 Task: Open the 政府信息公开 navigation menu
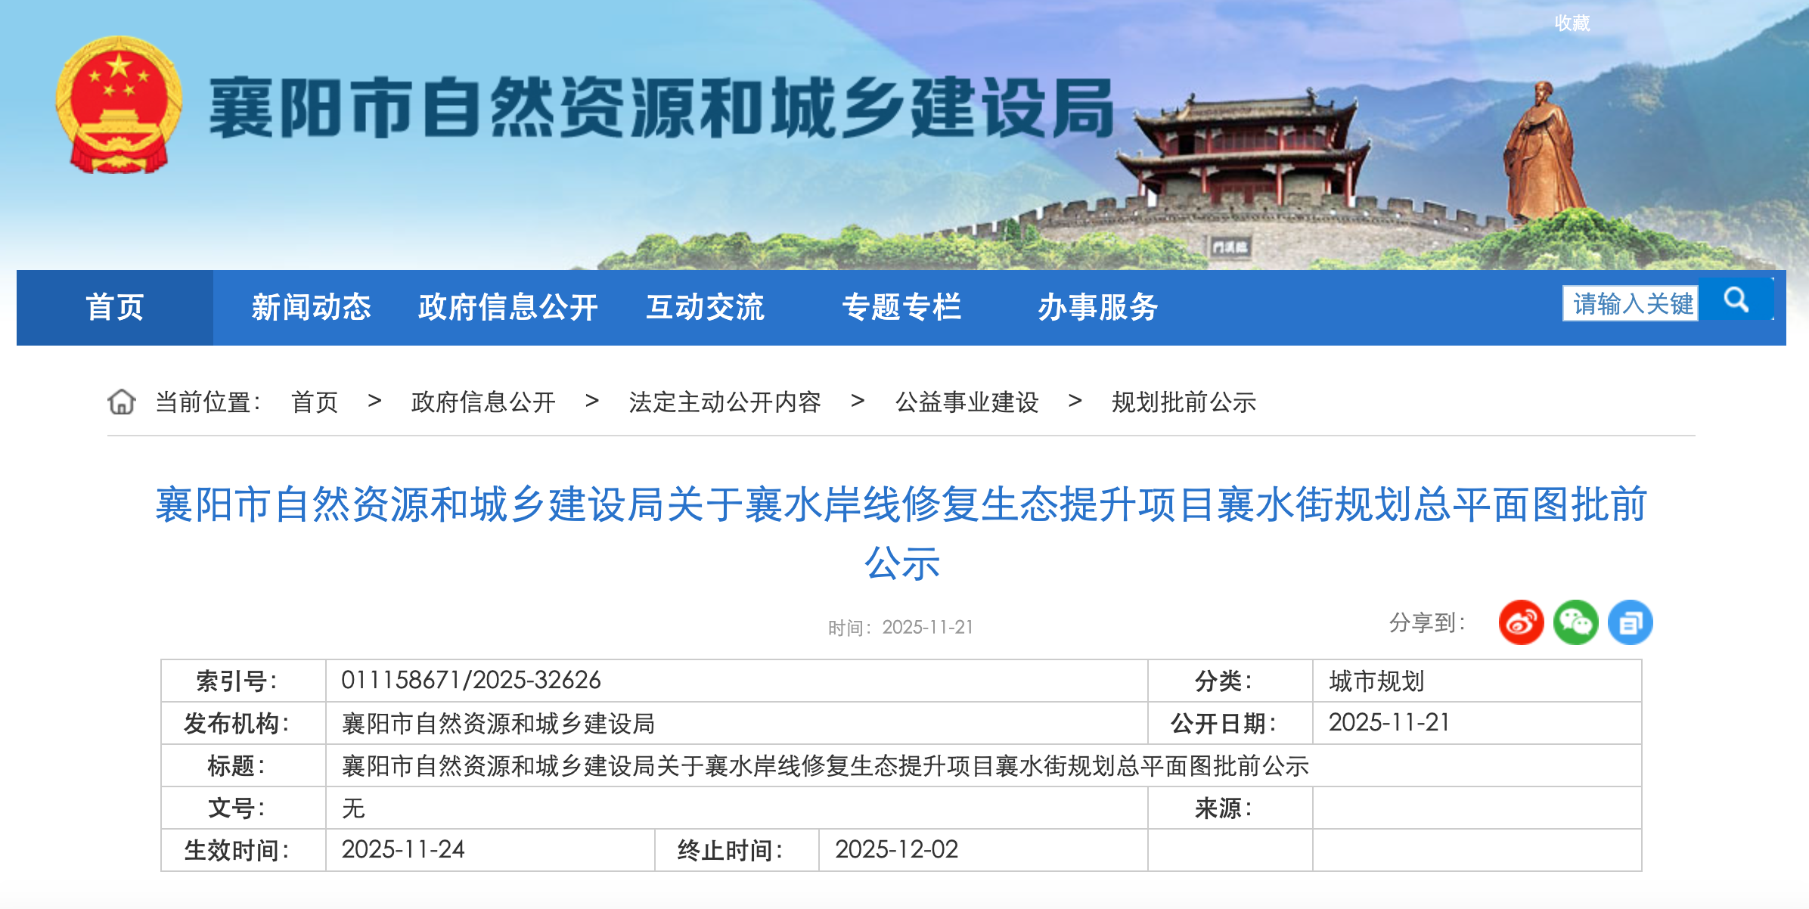pos(508,307)
